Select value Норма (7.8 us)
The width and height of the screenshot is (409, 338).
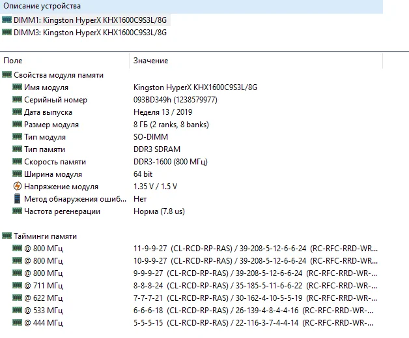159,211
